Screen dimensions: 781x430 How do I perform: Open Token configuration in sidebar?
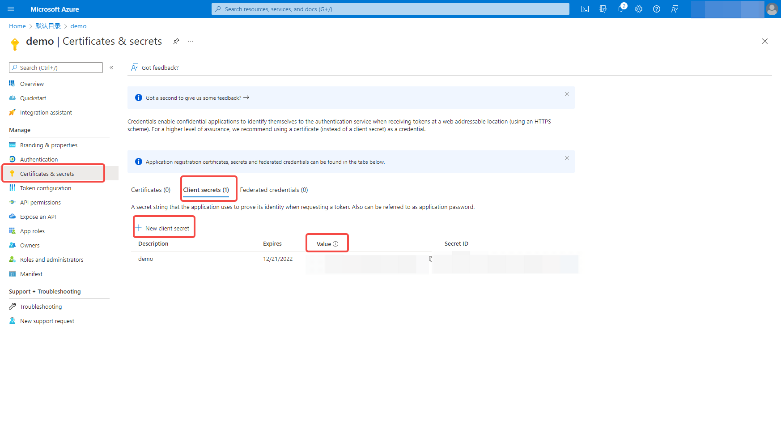45,188
